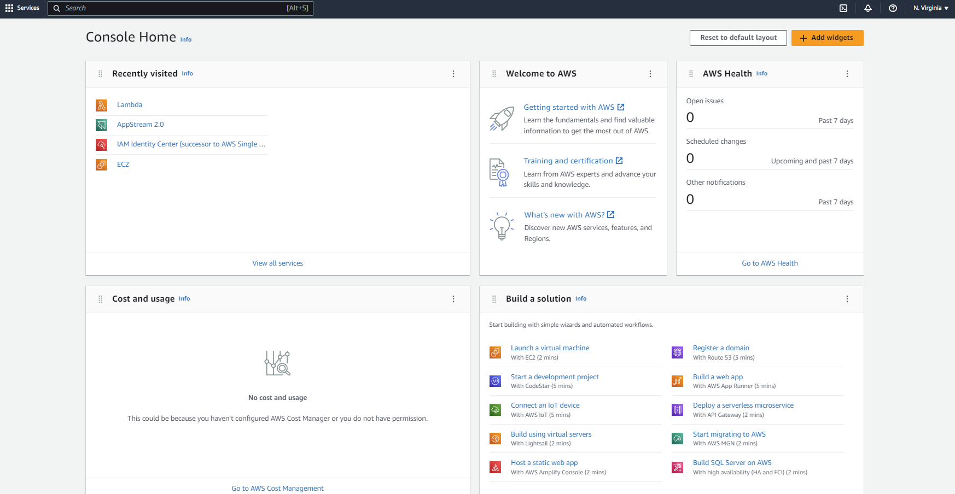This screenshot has height=494, width=955.
Task: Select the EC2 icon under Recently visited
Action: [101, 164]
